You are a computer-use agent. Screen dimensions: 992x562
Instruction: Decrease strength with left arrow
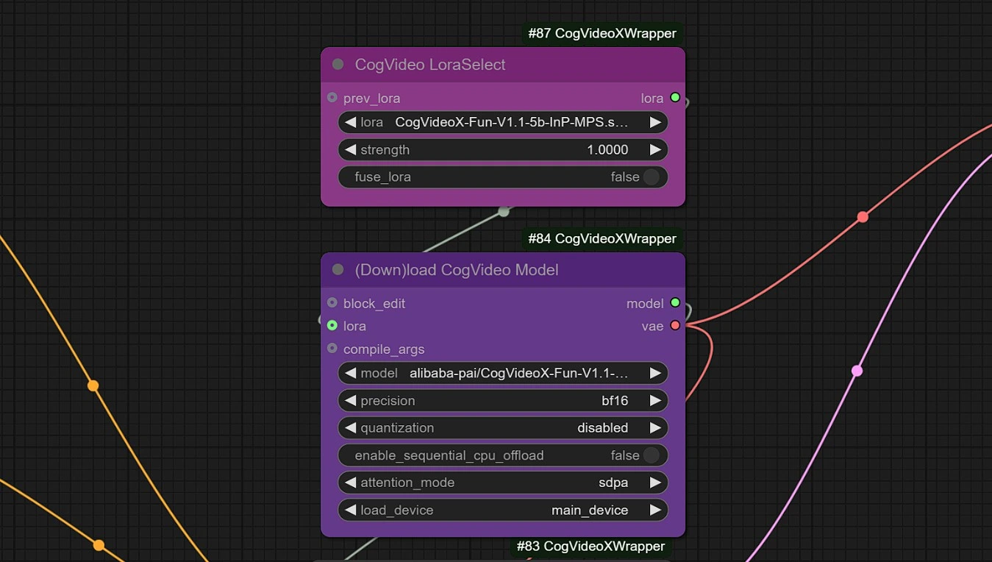pos(350,149)
